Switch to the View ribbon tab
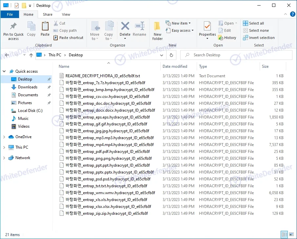This screenshot has height=239, width=297. click(x=66, y=14)
